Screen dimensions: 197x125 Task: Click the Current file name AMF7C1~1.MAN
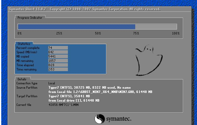[69, 105]
